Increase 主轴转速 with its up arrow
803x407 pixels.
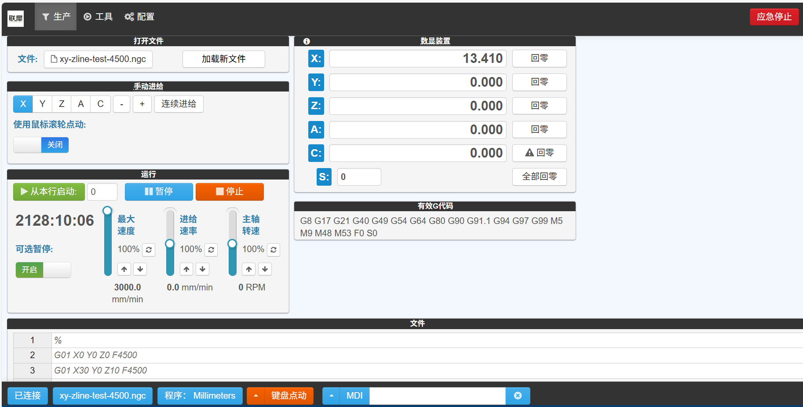coord(249,269)
